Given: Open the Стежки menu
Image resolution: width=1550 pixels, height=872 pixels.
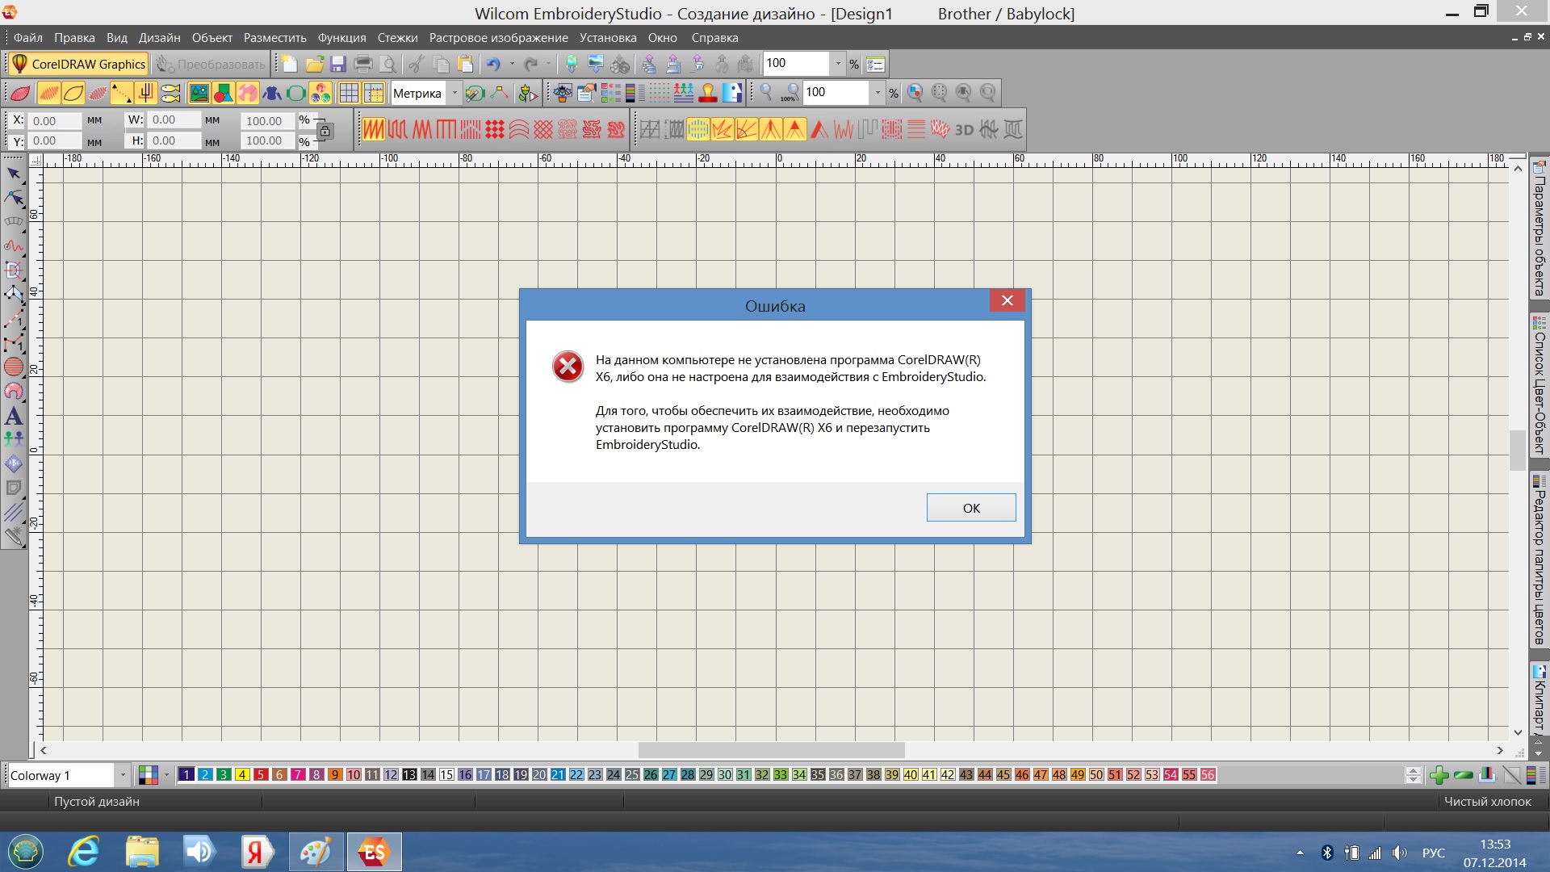Looking at the screenshot, I should coord(397,38).
